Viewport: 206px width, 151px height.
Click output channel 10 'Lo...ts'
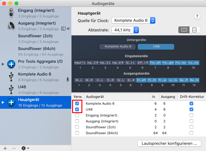point(173,80)
